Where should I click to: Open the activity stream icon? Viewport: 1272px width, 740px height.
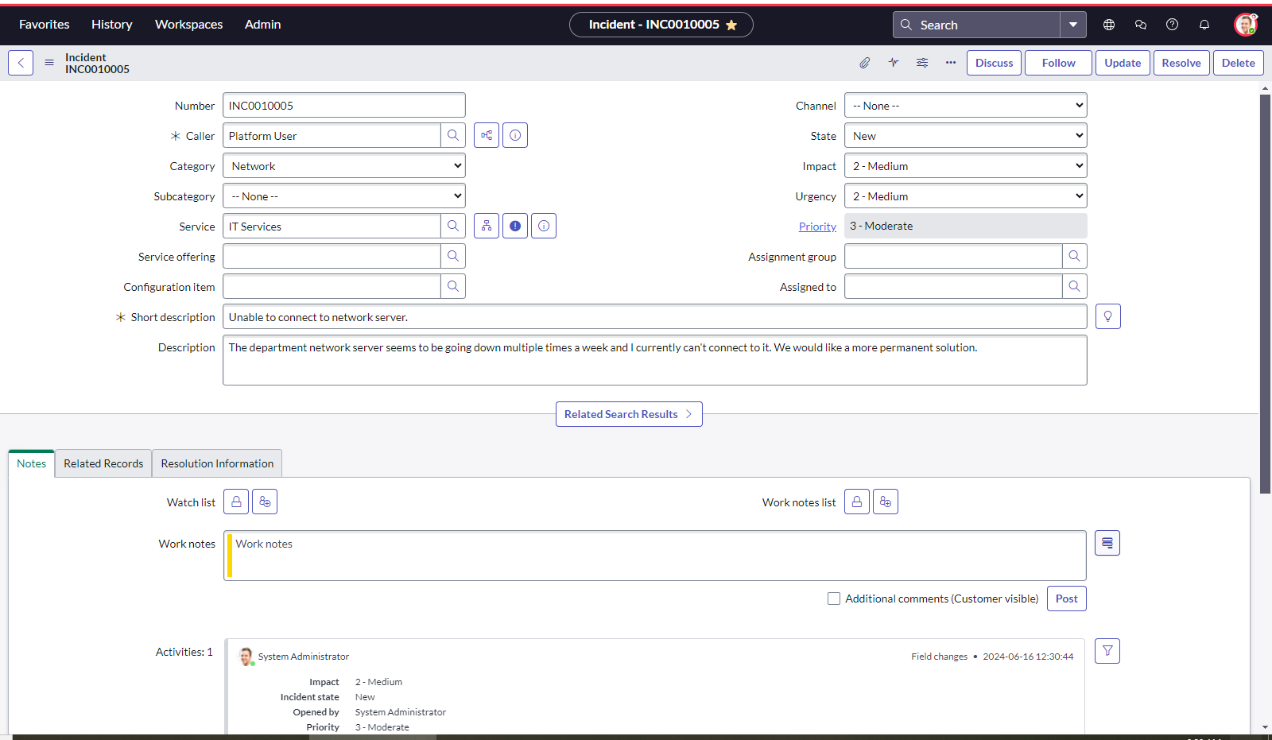pyautogui.click(x=894, y=63)
